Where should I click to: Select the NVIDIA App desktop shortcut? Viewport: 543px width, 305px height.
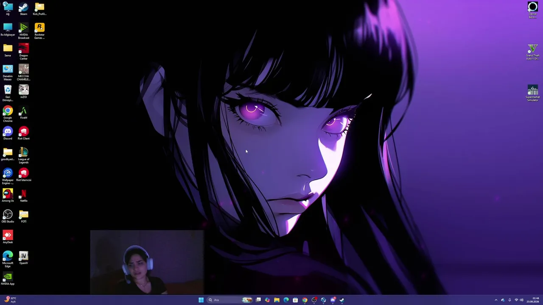tap(8, 279)
